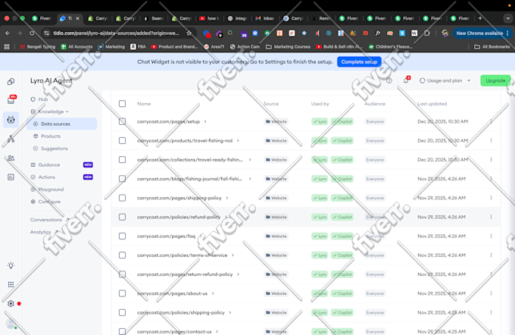Click New Chrome available update button
Screen dimensions: 515x335
click(482, 33)
